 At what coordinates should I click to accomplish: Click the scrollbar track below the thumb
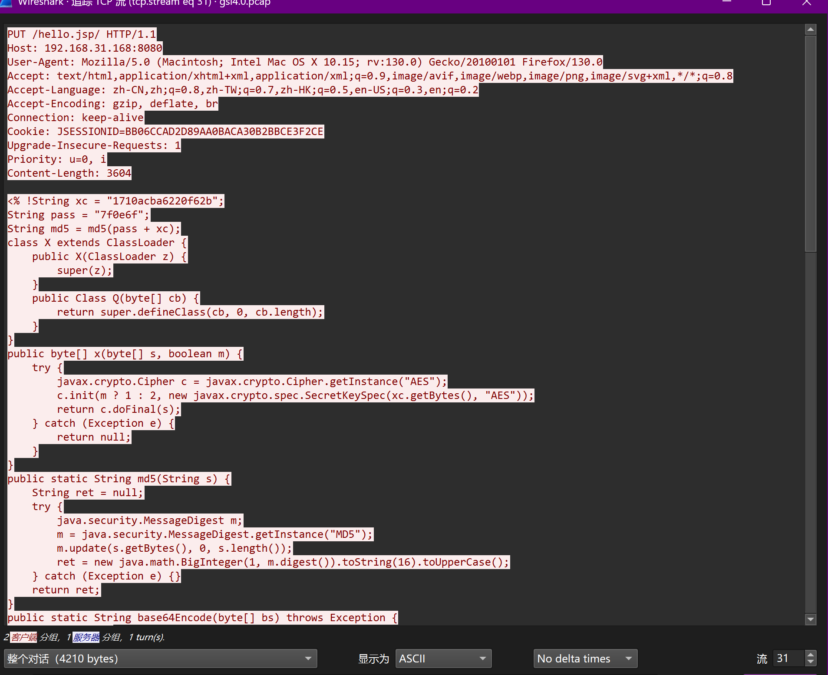810,432
